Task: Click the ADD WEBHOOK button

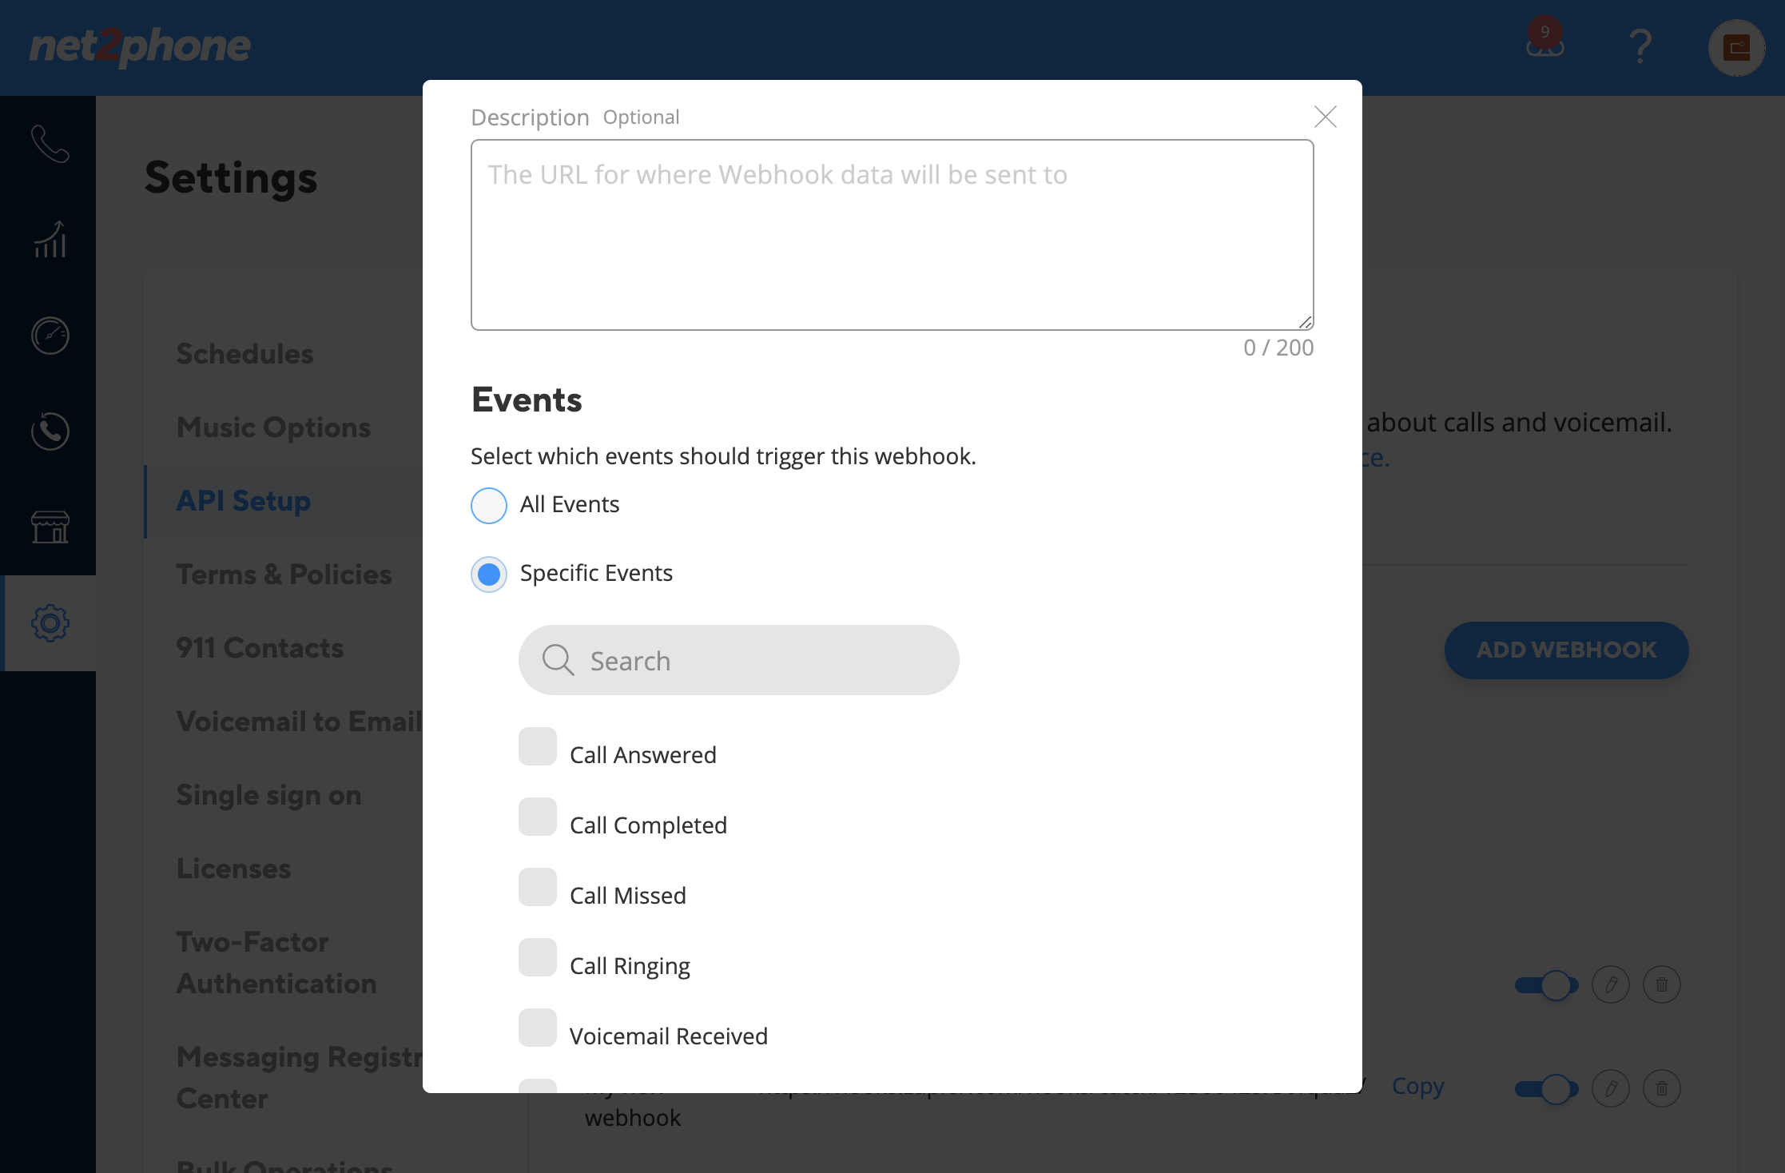Action: (x=1566, y=650)
